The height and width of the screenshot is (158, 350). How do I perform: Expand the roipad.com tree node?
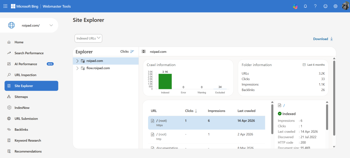pos(77,61)
